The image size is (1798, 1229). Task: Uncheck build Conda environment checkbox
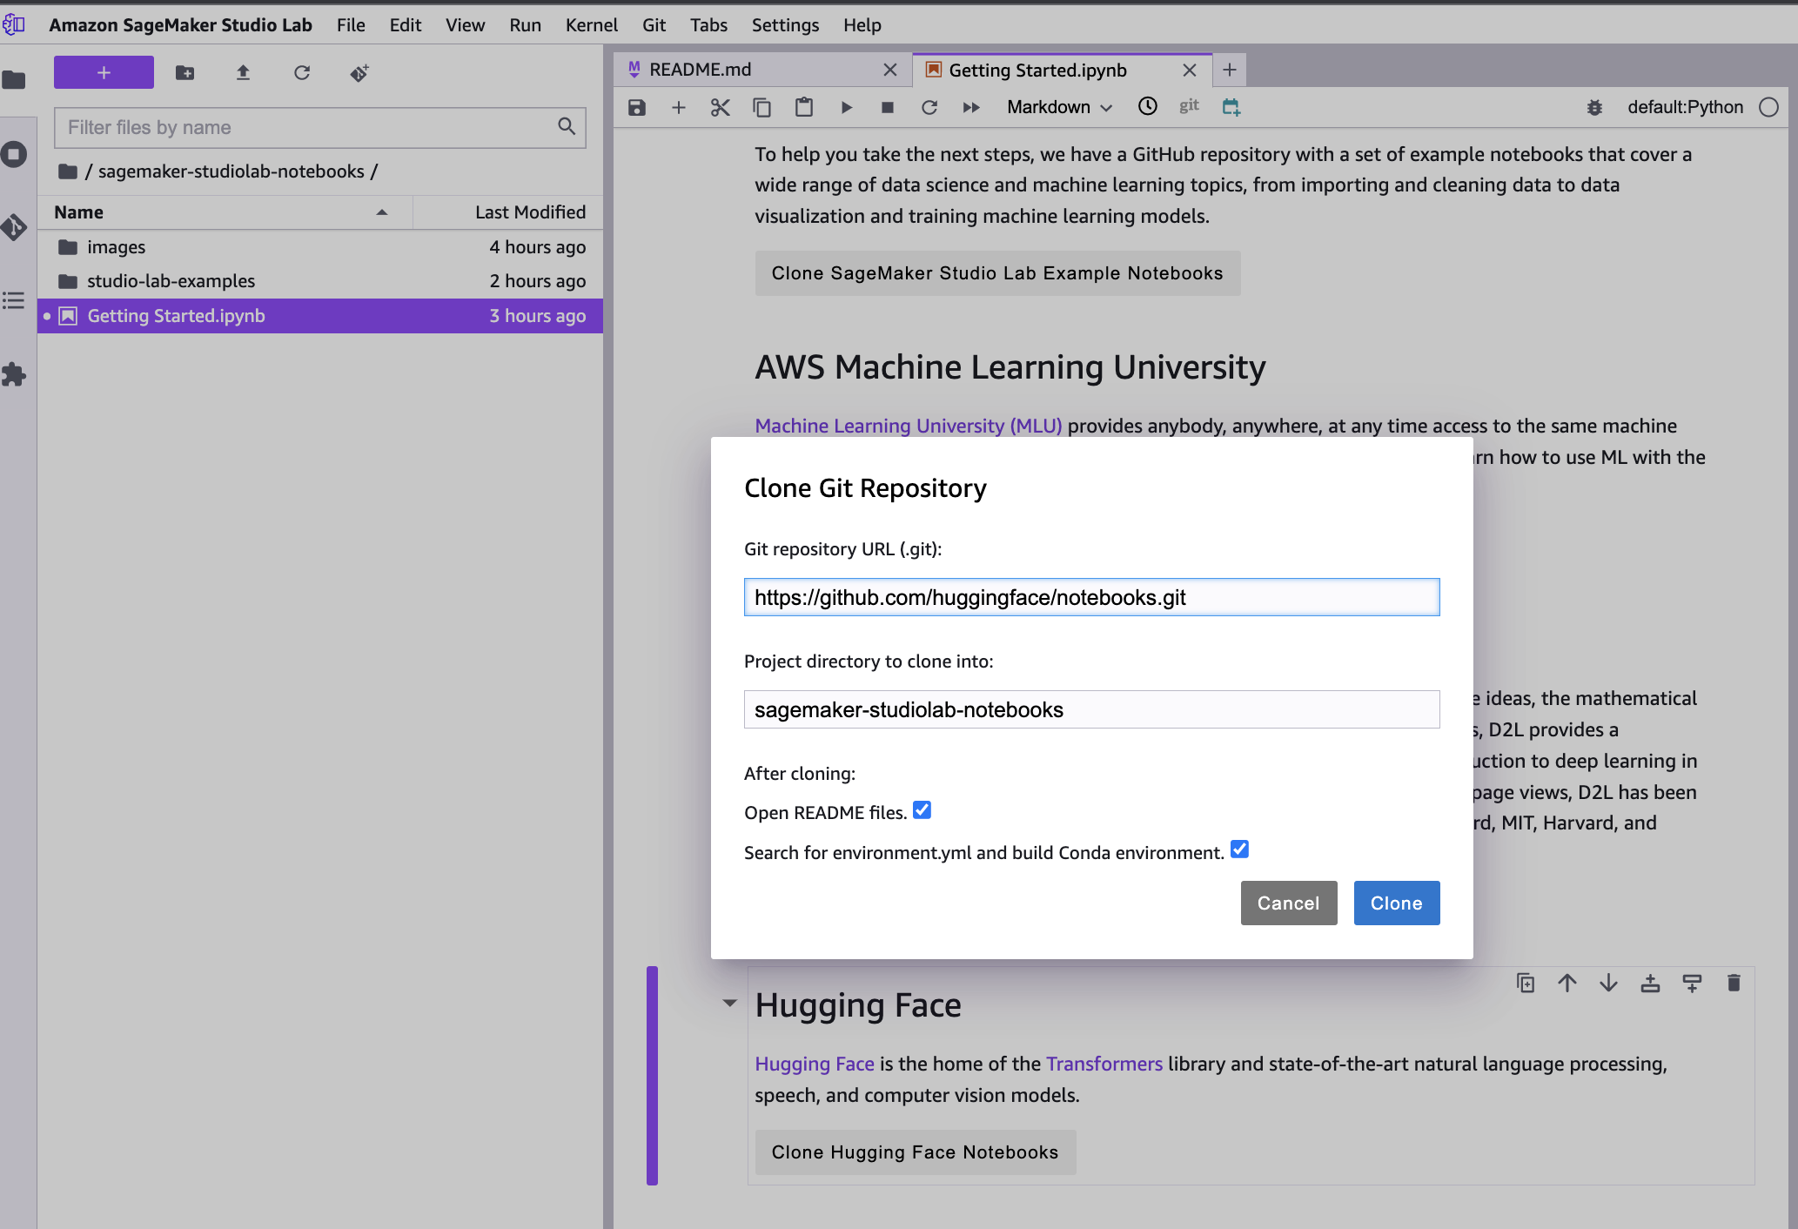click(1240, 850)
